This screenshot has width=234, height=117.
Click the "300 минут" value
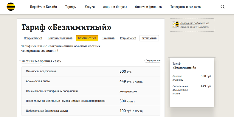pos(127,101)
